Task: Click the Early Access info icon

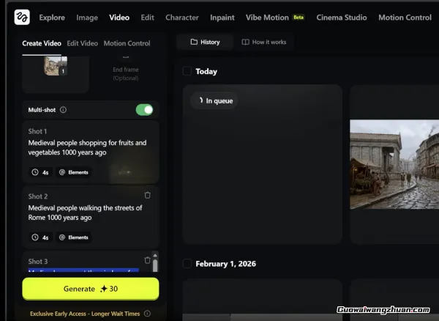Action: [x=148, y=314]
